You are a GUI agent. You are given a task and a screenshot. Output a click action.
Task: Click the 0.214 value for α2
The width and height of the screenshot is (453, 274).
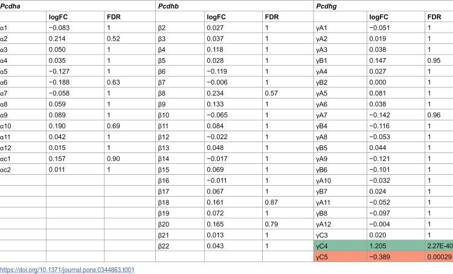pos(57,39)
